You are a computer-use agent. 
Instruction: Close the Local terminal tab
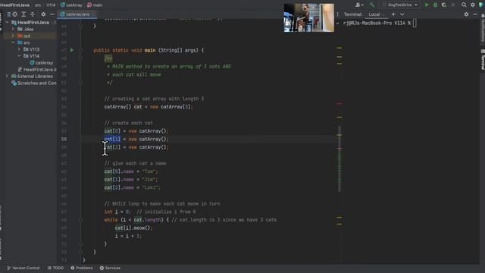pos(383,14)
